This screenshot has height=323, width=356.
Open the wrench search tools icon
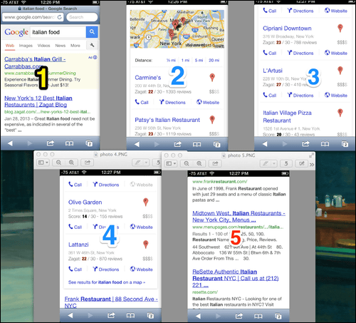(x=92, y=45)
